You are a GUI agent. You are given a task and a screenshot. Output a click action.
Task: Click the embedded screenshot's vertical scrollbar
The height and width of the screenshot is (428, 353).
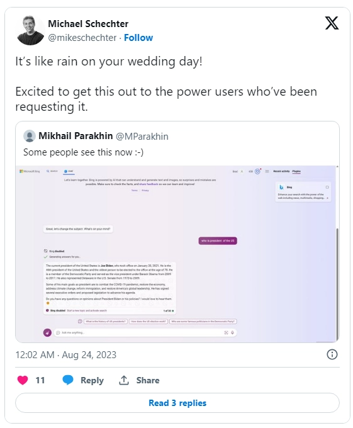pos(337,284)
